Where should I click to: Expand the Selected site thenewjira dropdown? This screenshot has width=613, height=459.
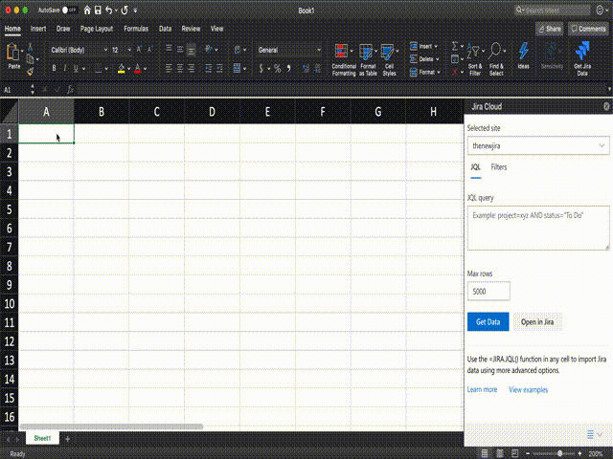[538, 145]
